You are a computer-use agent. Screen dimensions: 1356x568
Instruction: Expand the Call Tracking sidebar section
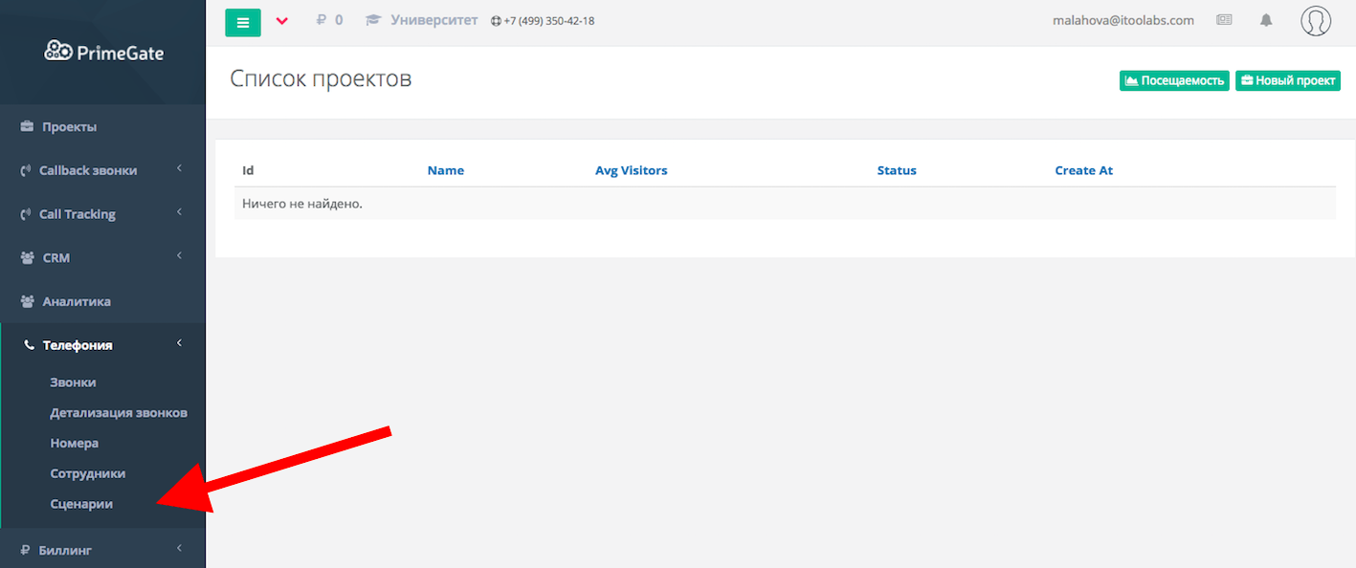[78, 214]
